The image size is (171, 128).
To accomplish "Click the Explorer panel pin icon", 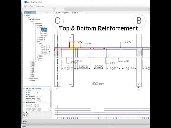I will coord(48,12).
